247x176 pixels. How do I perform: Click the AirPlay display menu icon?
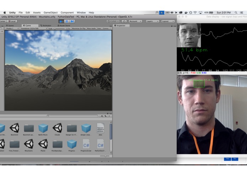point(200,12)
